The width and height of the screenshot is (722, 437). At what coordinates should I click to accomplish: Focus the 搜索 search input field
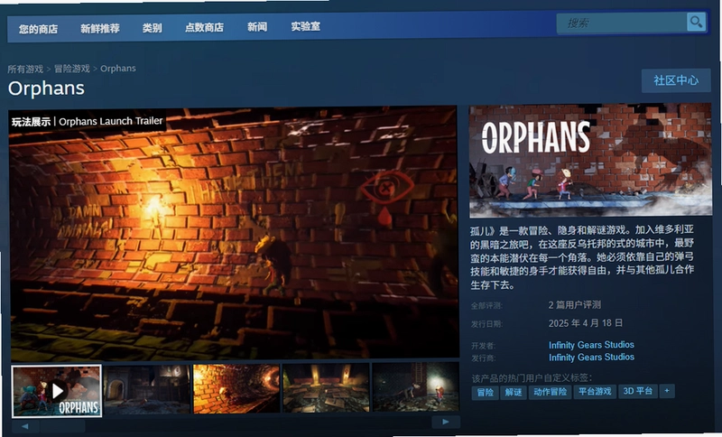click(622, 23)
